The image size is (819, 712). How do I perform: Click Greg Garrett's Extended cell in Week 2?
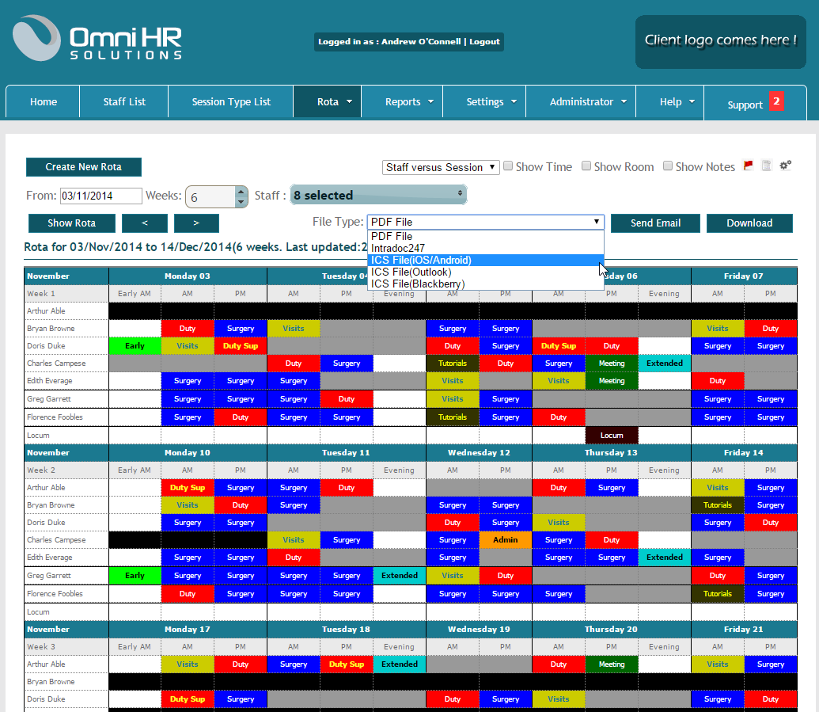(x=399, y=575)
